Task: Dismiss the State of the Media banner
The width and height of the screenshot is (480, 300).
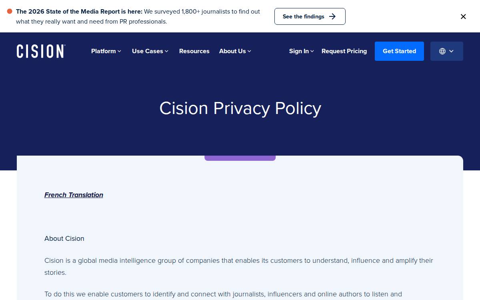Action: pyautogui.click(x=463, y=16)
